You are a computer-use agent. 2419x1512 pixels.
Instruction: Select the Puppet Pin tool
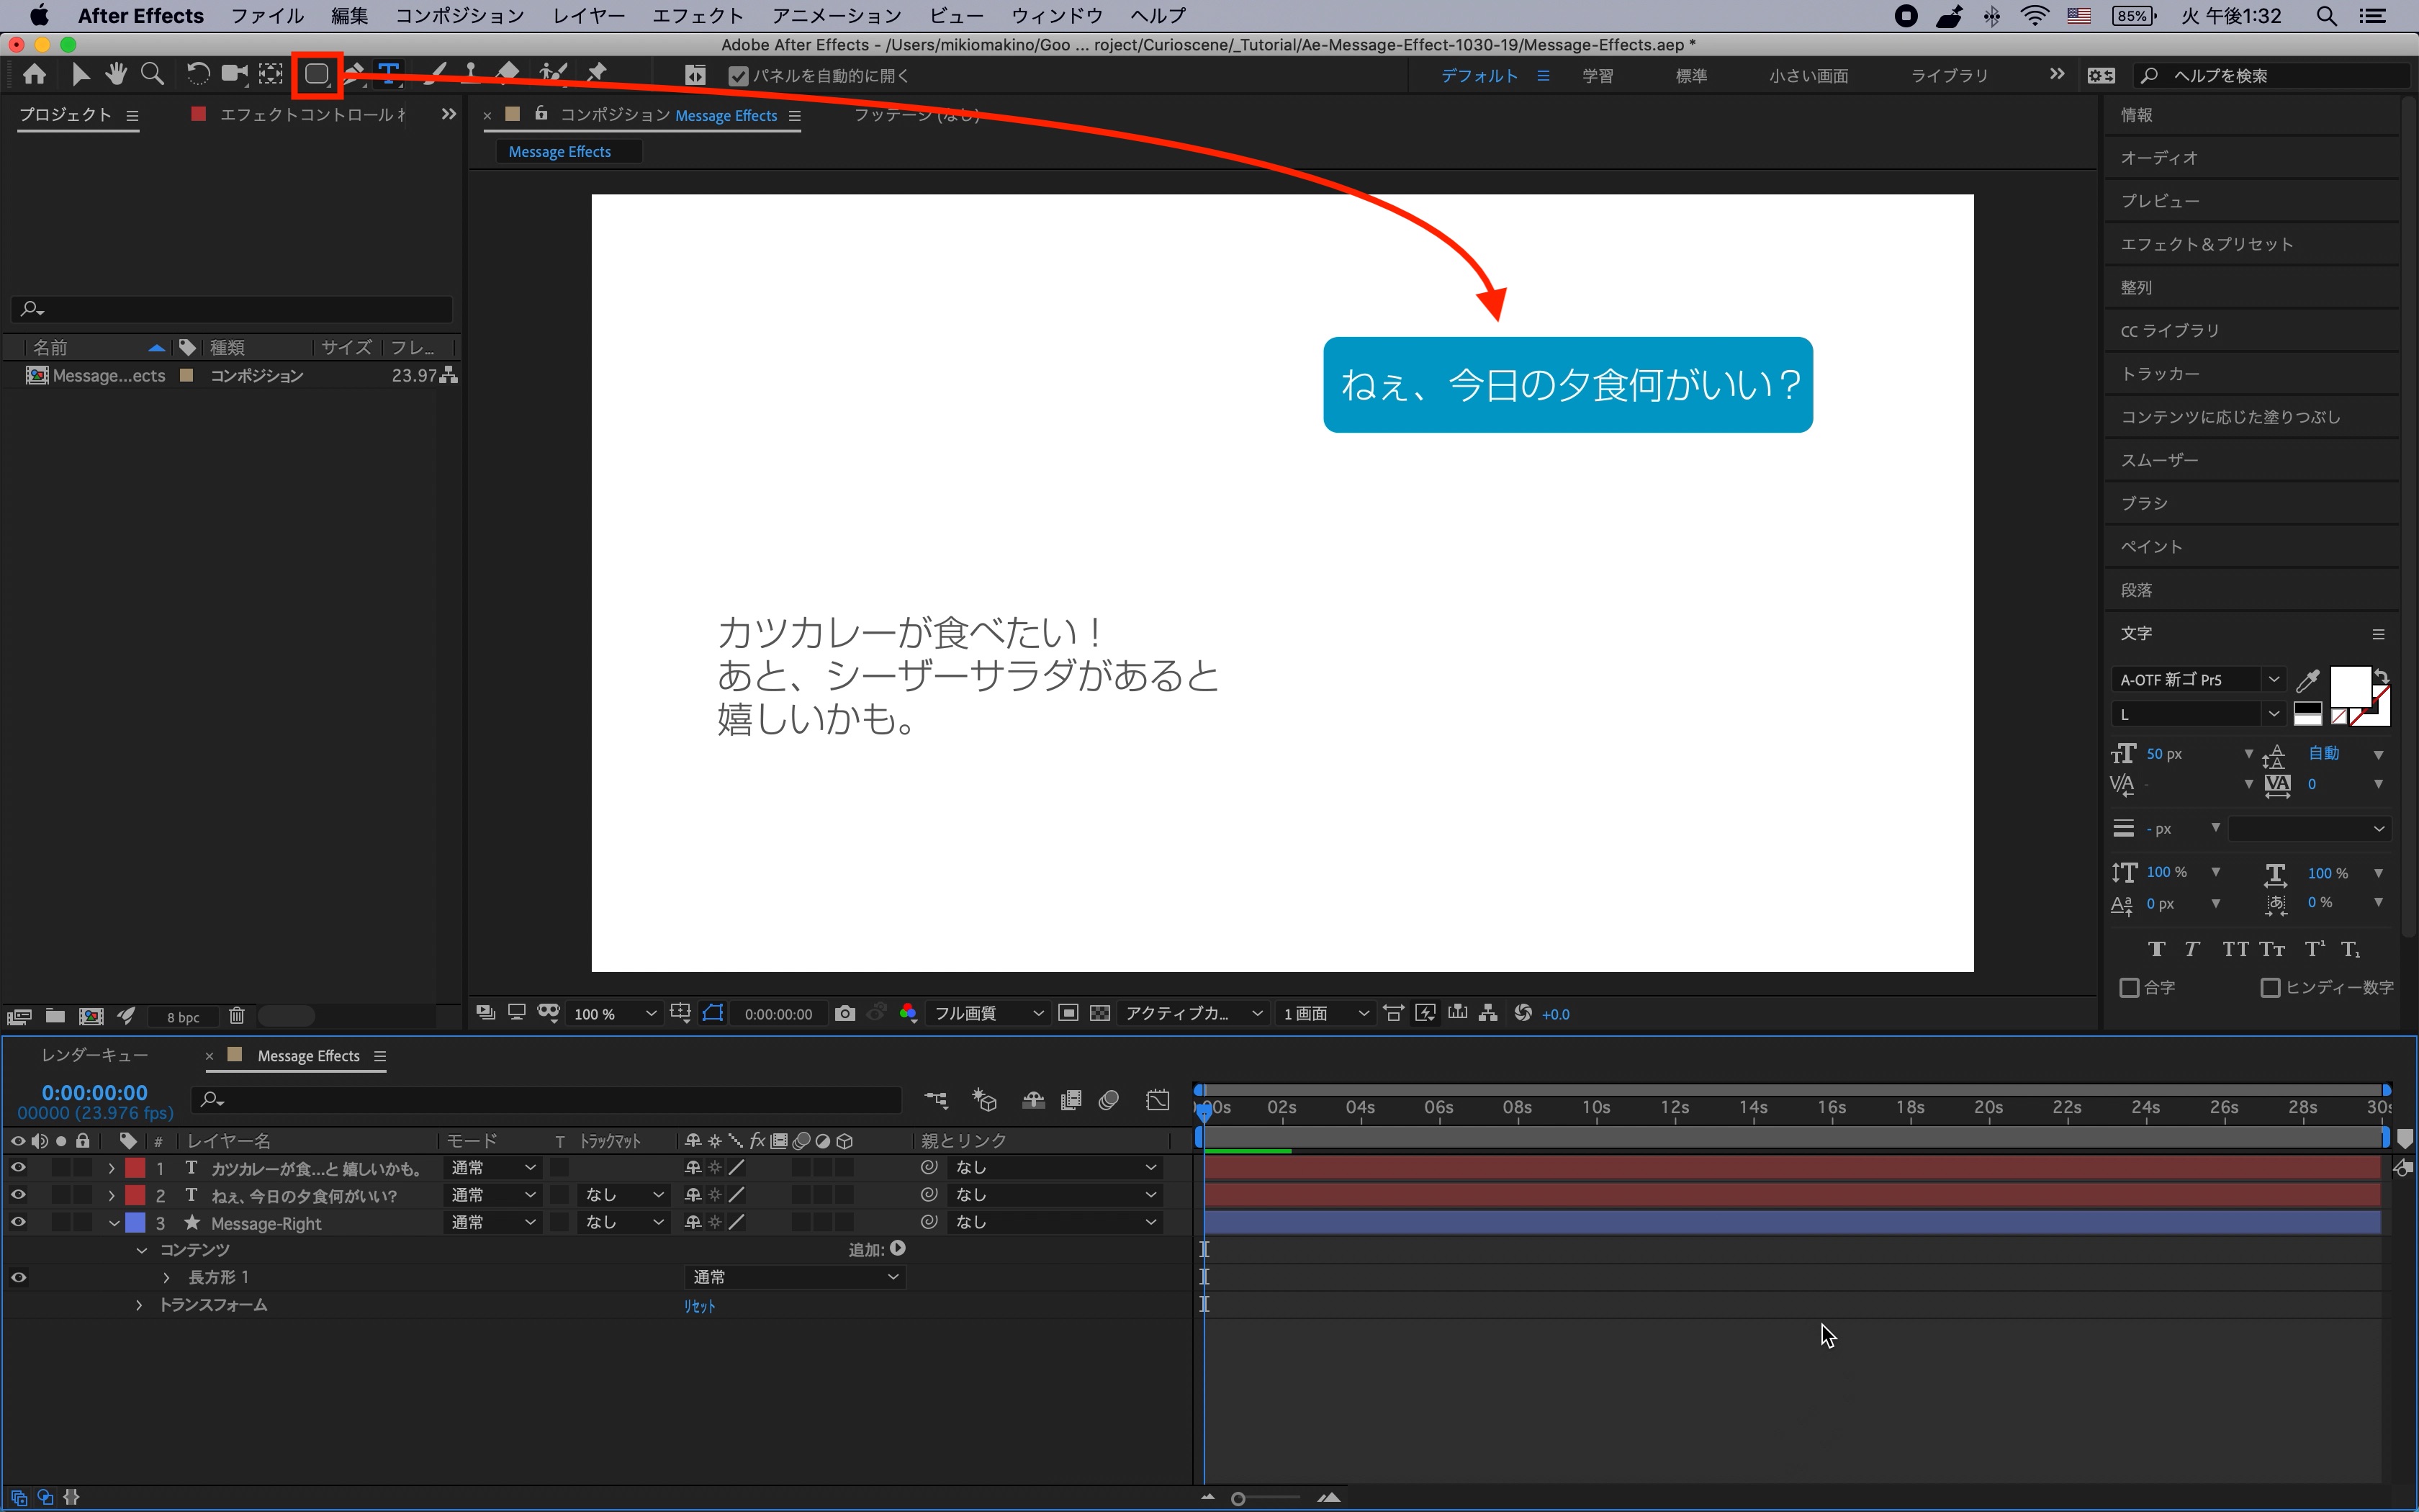click(x=597, y=73)
